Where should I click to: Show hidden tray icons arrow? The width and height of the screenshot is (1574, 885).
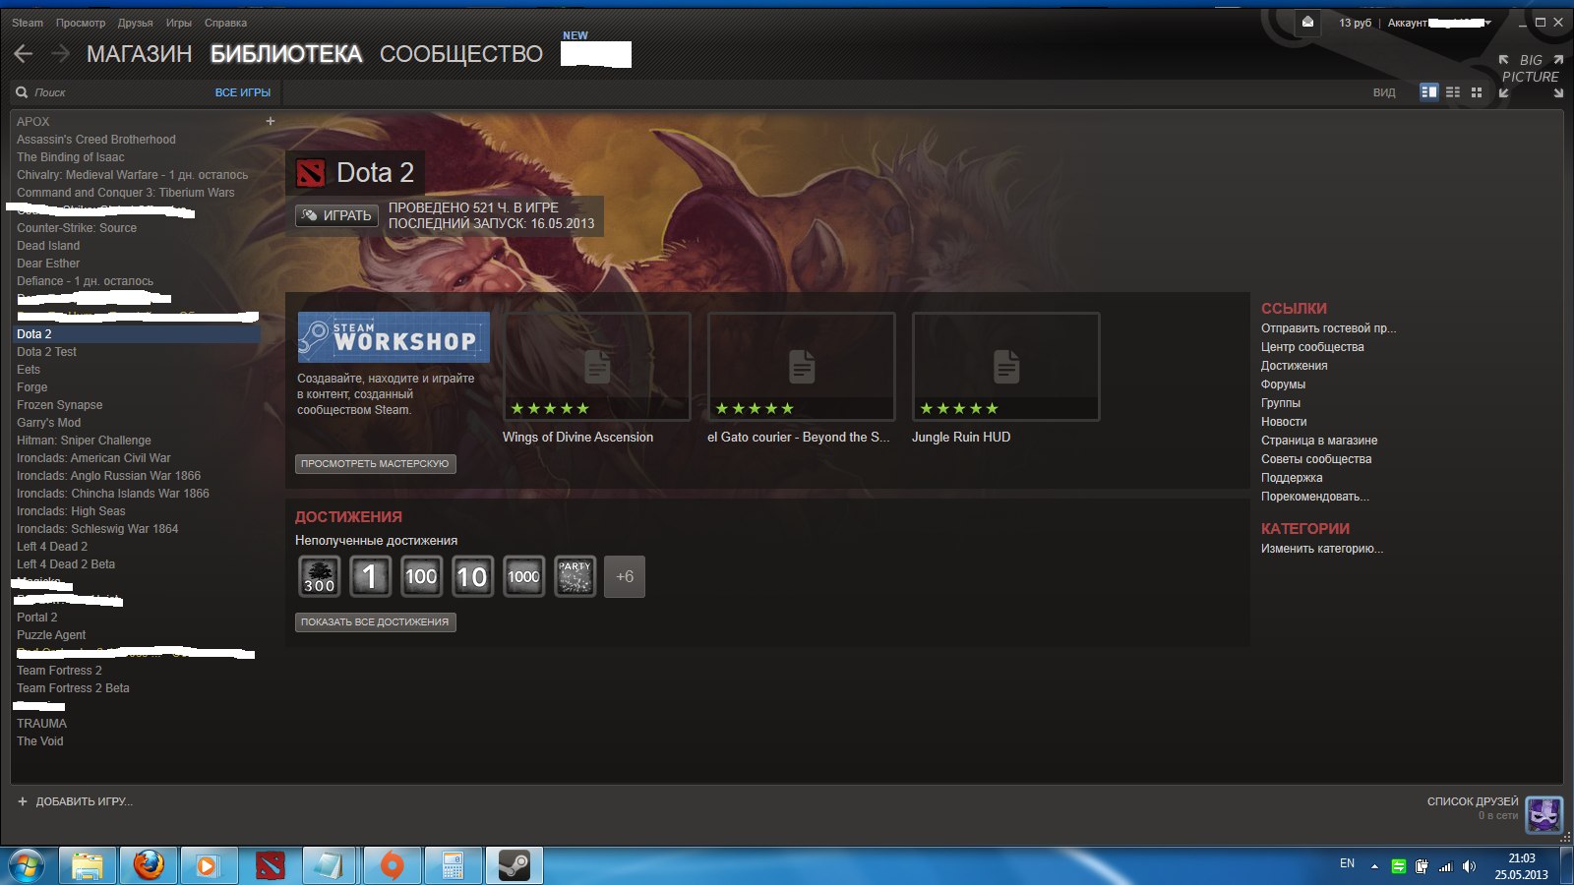click(1374, 866)
